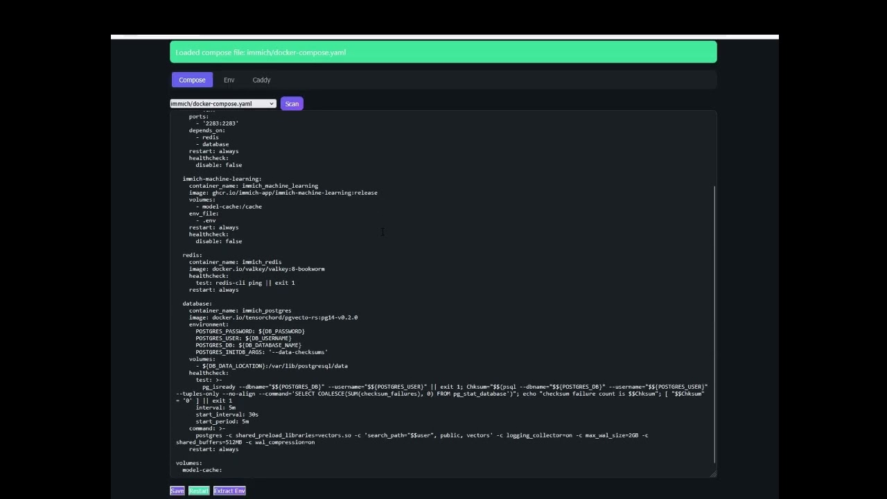Click the Scan button
The image size is (887, 499).
(292, 104)
